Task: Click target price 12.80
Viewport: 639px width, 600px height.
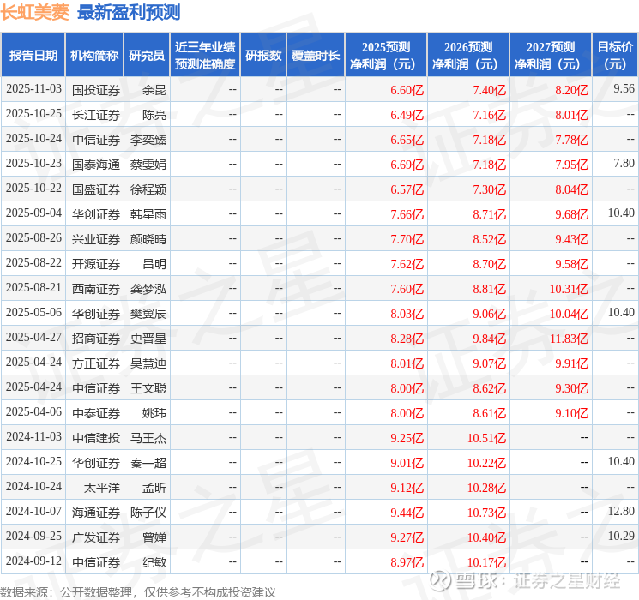Action: [621, 511]
